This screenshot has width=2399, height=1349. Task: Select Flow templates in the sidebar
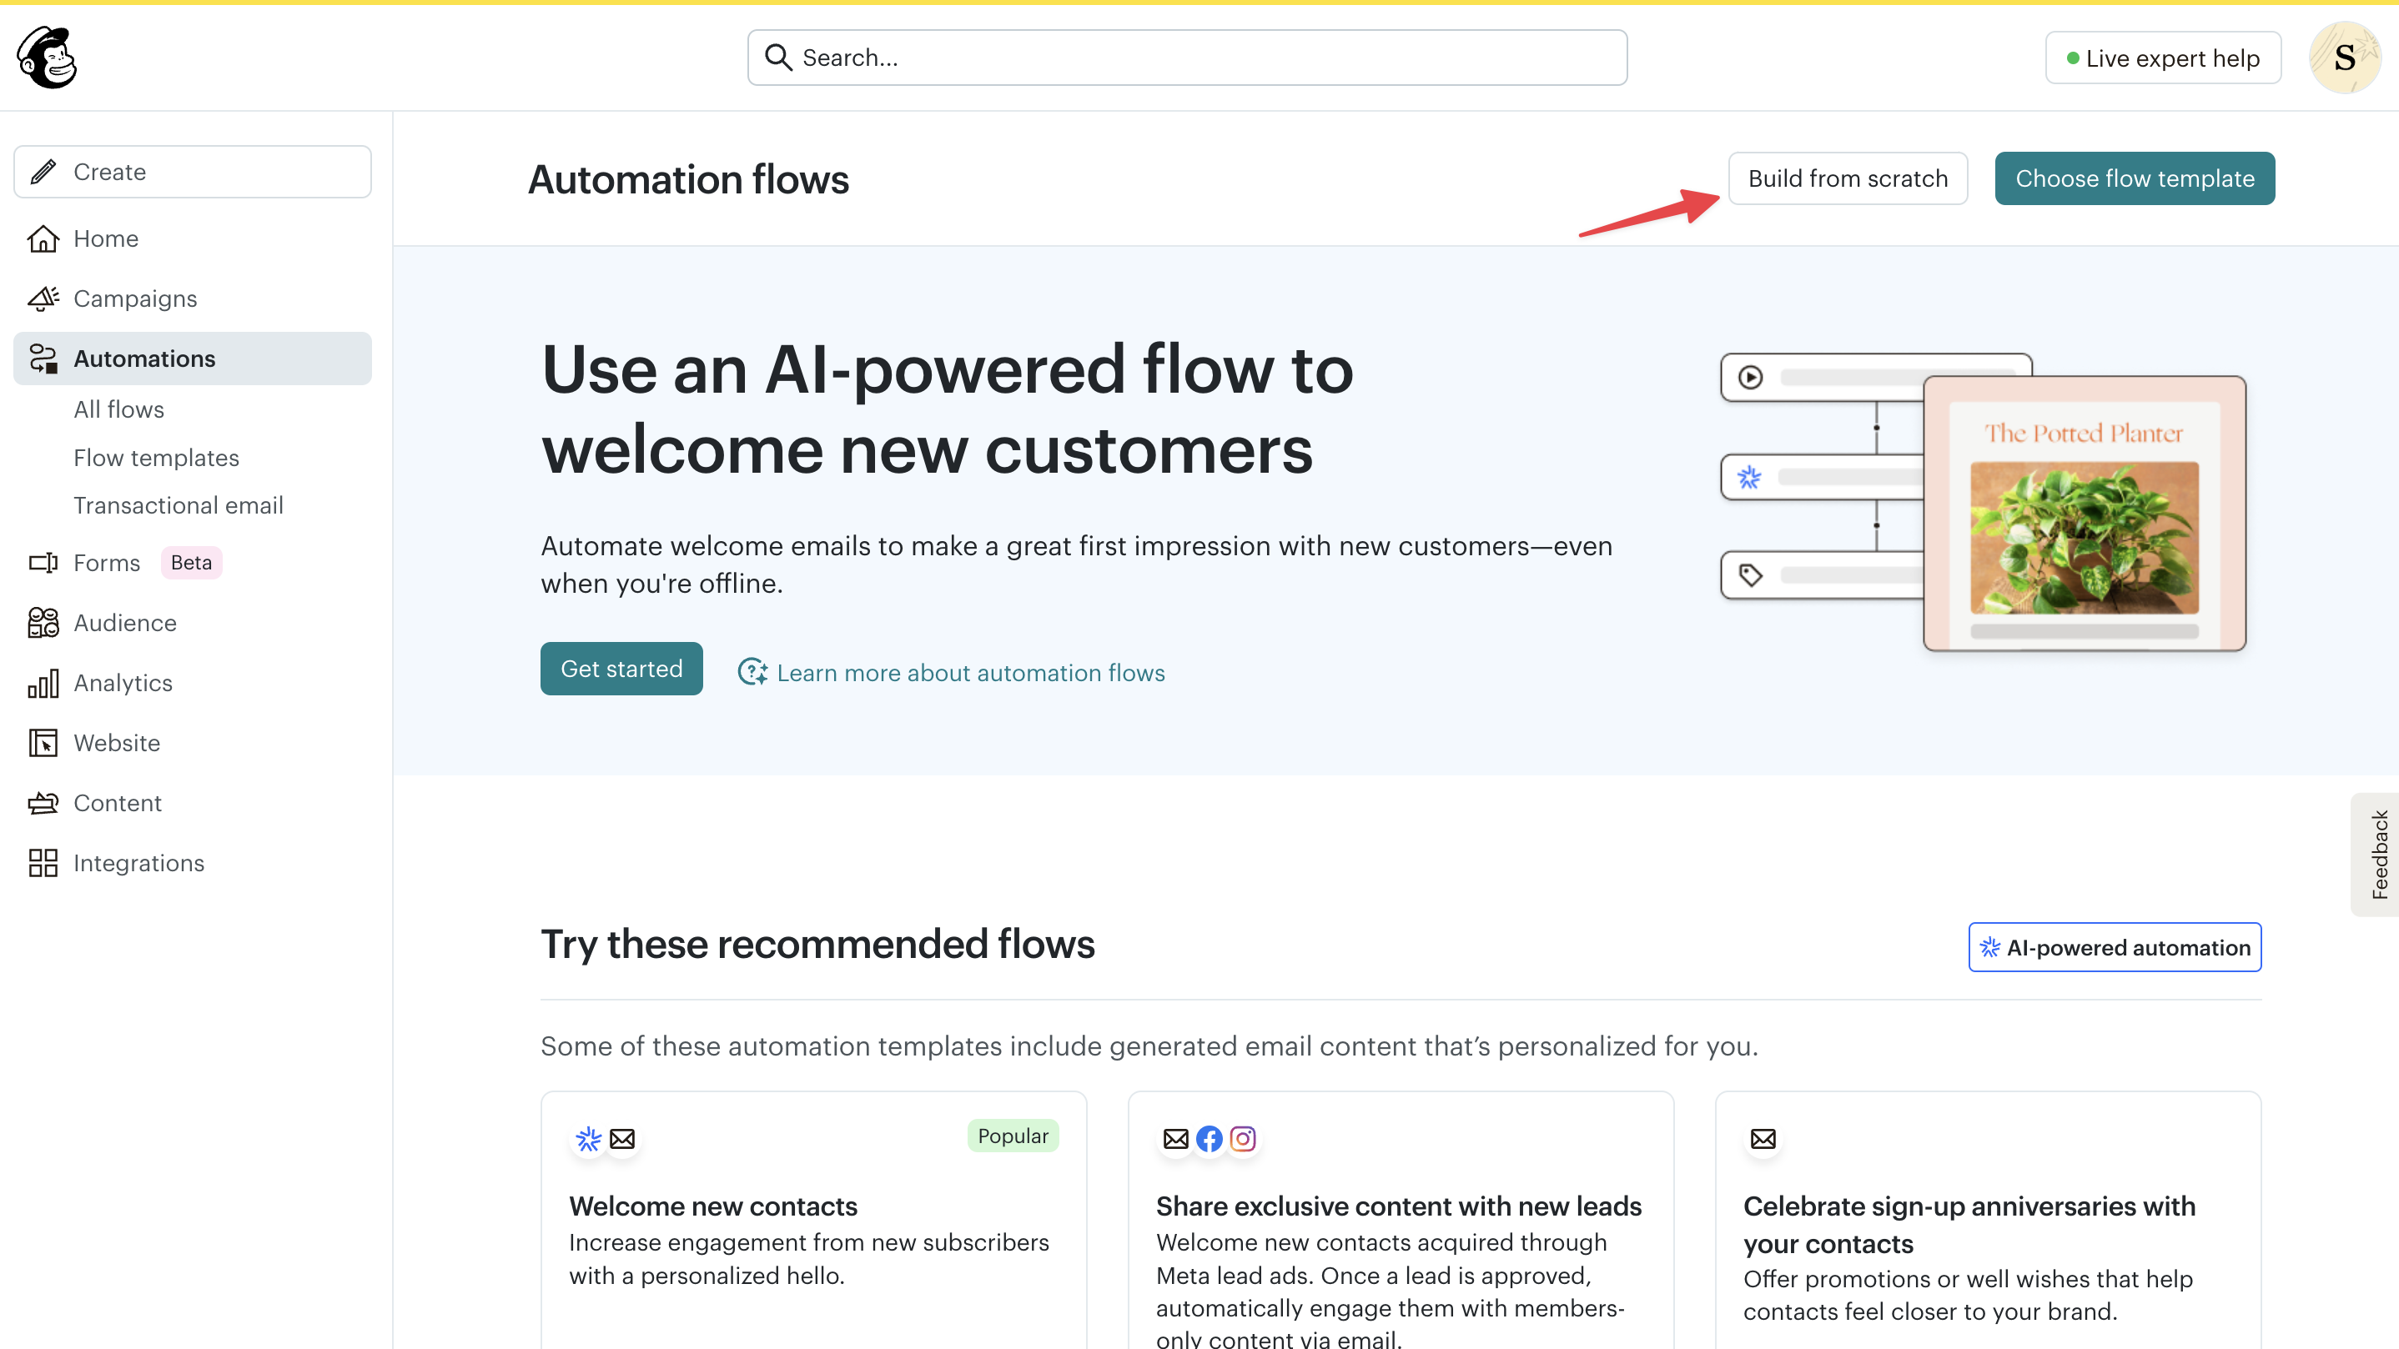[155, 457]
